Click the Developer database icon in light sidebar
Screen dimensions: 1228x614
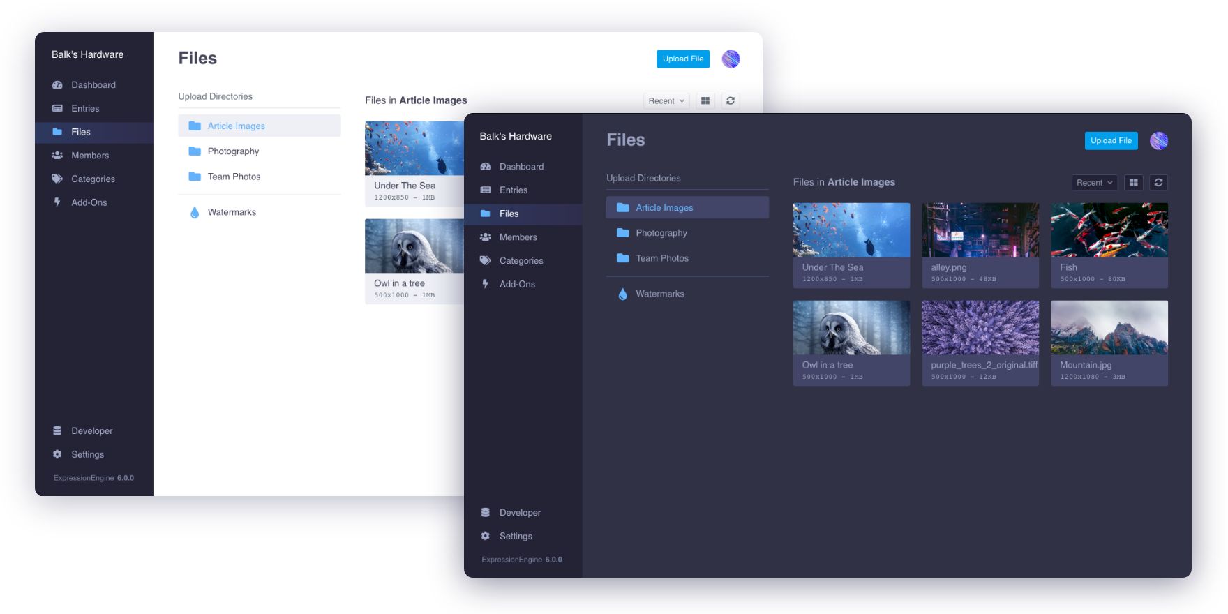(x=57, y=431)
